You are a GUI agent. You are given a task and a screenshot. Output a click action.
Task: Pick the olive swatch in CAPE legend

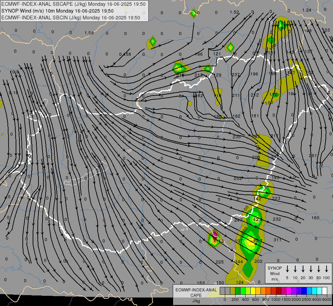point(233,291)
